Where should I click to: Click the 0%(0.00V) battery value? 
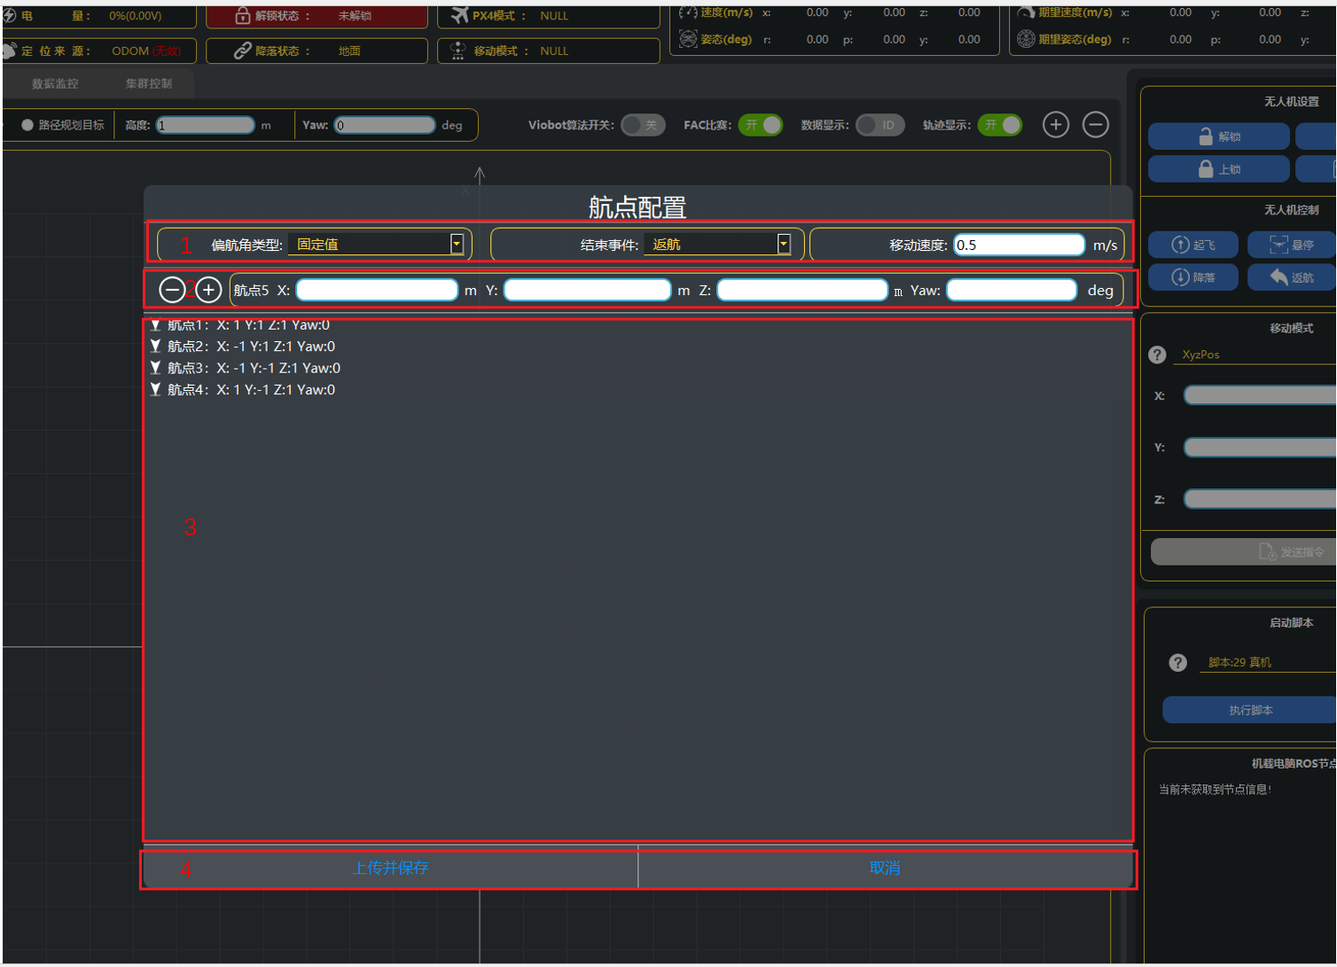(x=135, y=16)
